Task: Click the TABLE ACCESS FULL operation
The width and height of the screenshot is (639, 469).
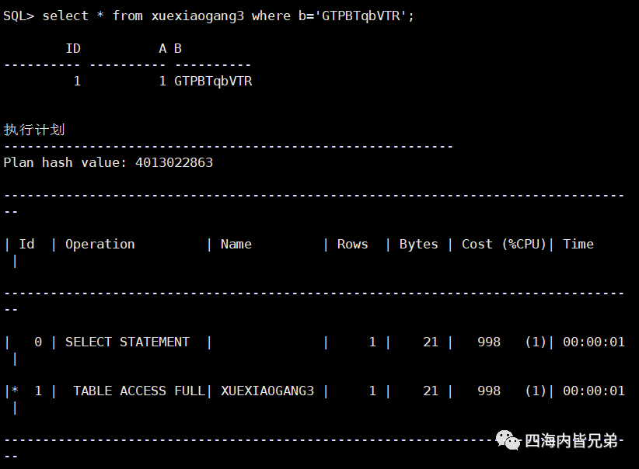Action: click(139, 391)
